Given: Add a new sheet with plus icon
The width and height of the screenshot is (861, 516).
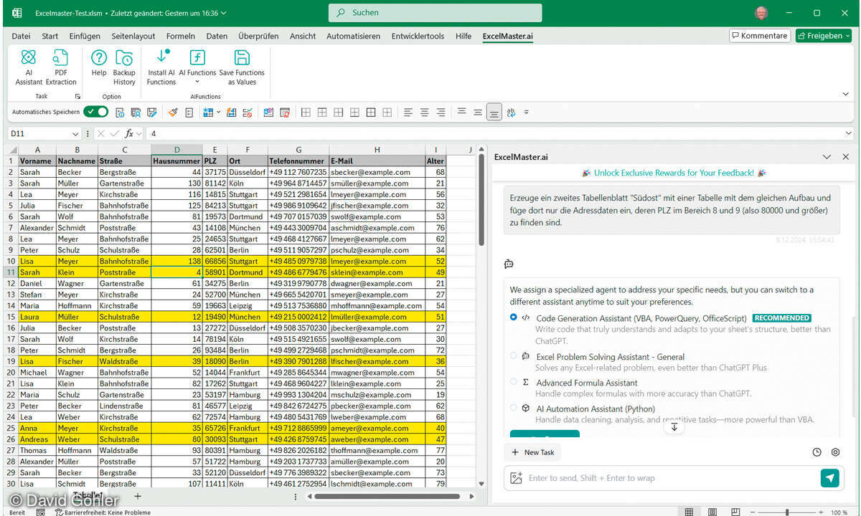Looking at the screenshot, I should coord(138,496).
